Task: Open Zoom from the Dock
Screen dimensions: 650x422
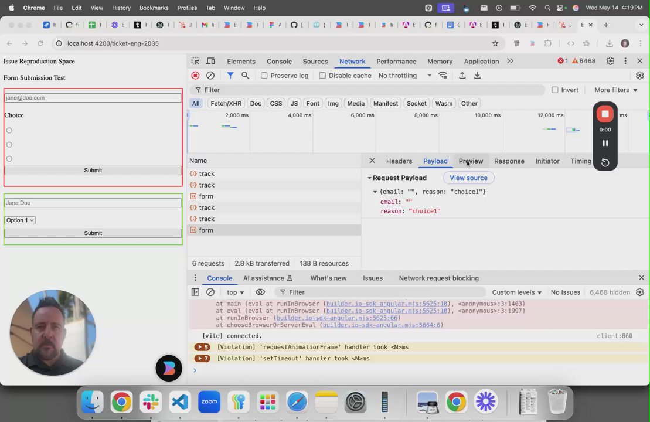Action: coord(209,401)
